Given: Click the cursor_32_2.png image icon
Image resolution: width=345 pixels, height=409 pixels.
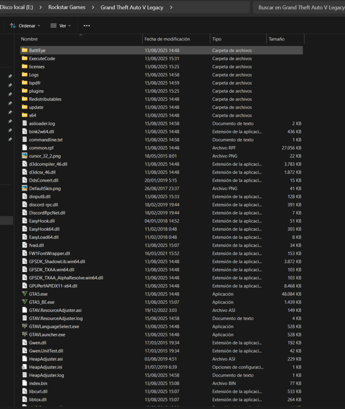Looking at the screenshot, I should (25, 156).
